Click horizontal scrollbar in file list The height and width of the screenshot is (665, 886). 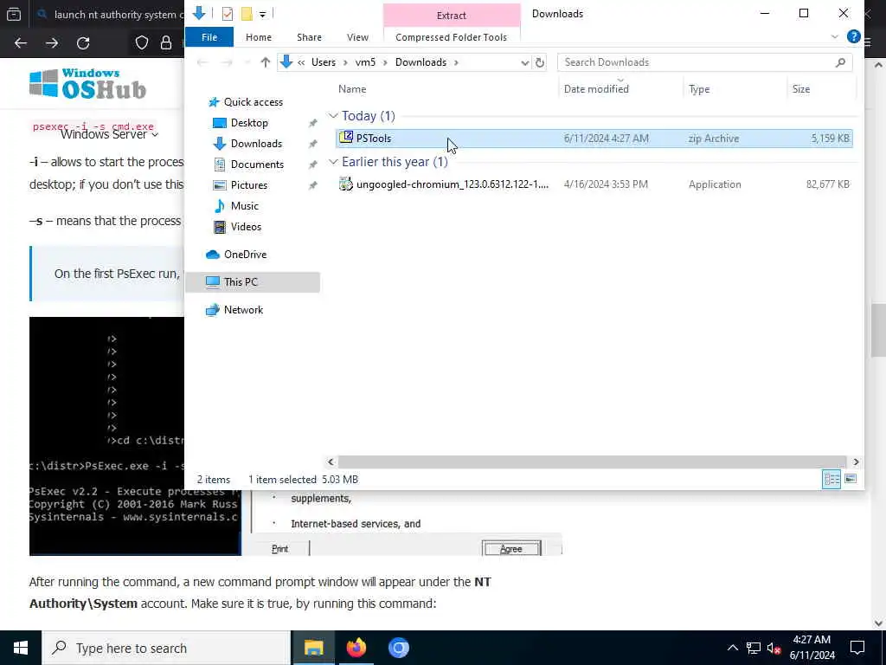pos(592,462)
